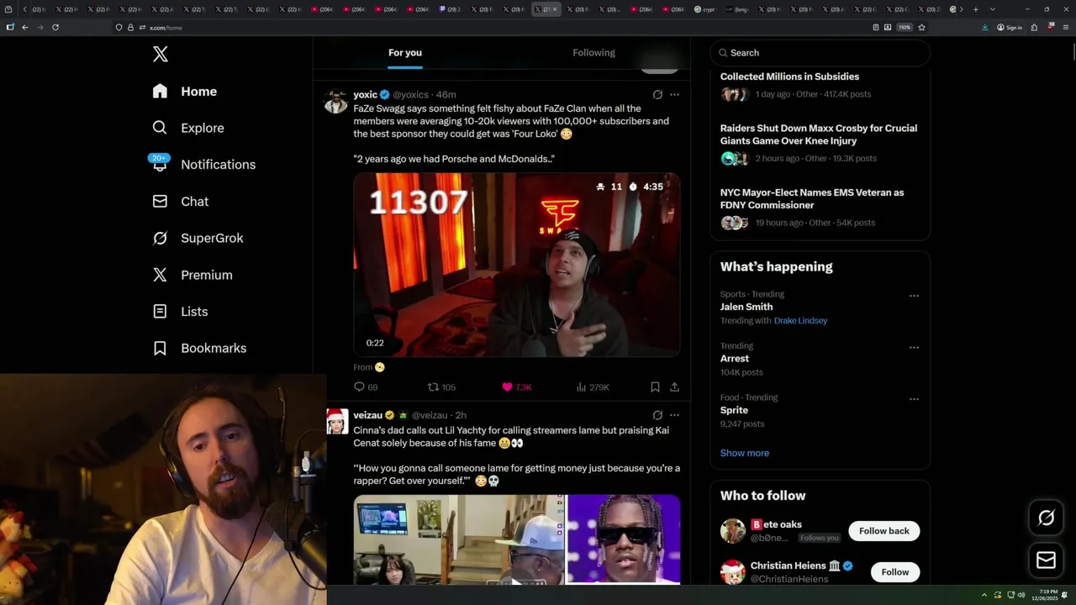This screenshot has height=605, width=1076.
Task: Open yoxic's profile avatar
Action: coord(336,101)
